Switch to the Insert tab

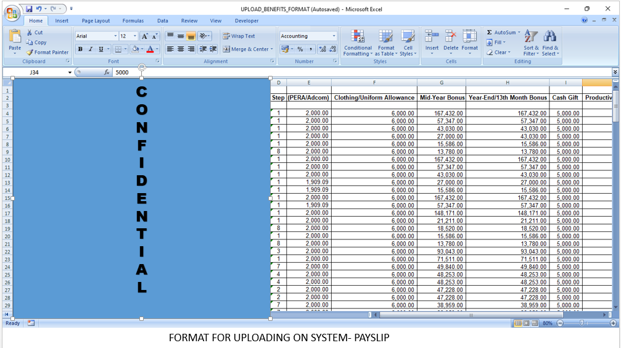tap(62, 20)
